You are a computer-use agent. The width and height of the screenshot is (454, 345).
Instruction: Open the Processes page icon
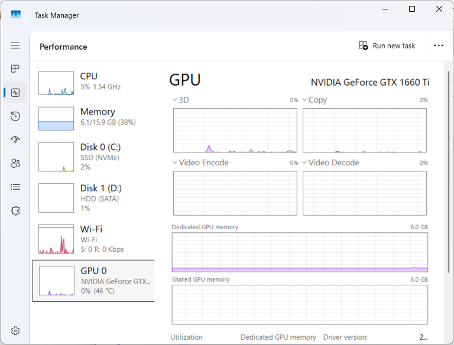click(x=15, y=69)
